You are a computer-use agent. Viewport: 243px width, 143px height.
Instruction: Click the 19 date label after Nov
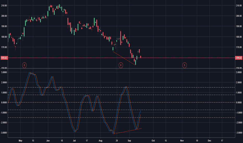pos(197,141)
